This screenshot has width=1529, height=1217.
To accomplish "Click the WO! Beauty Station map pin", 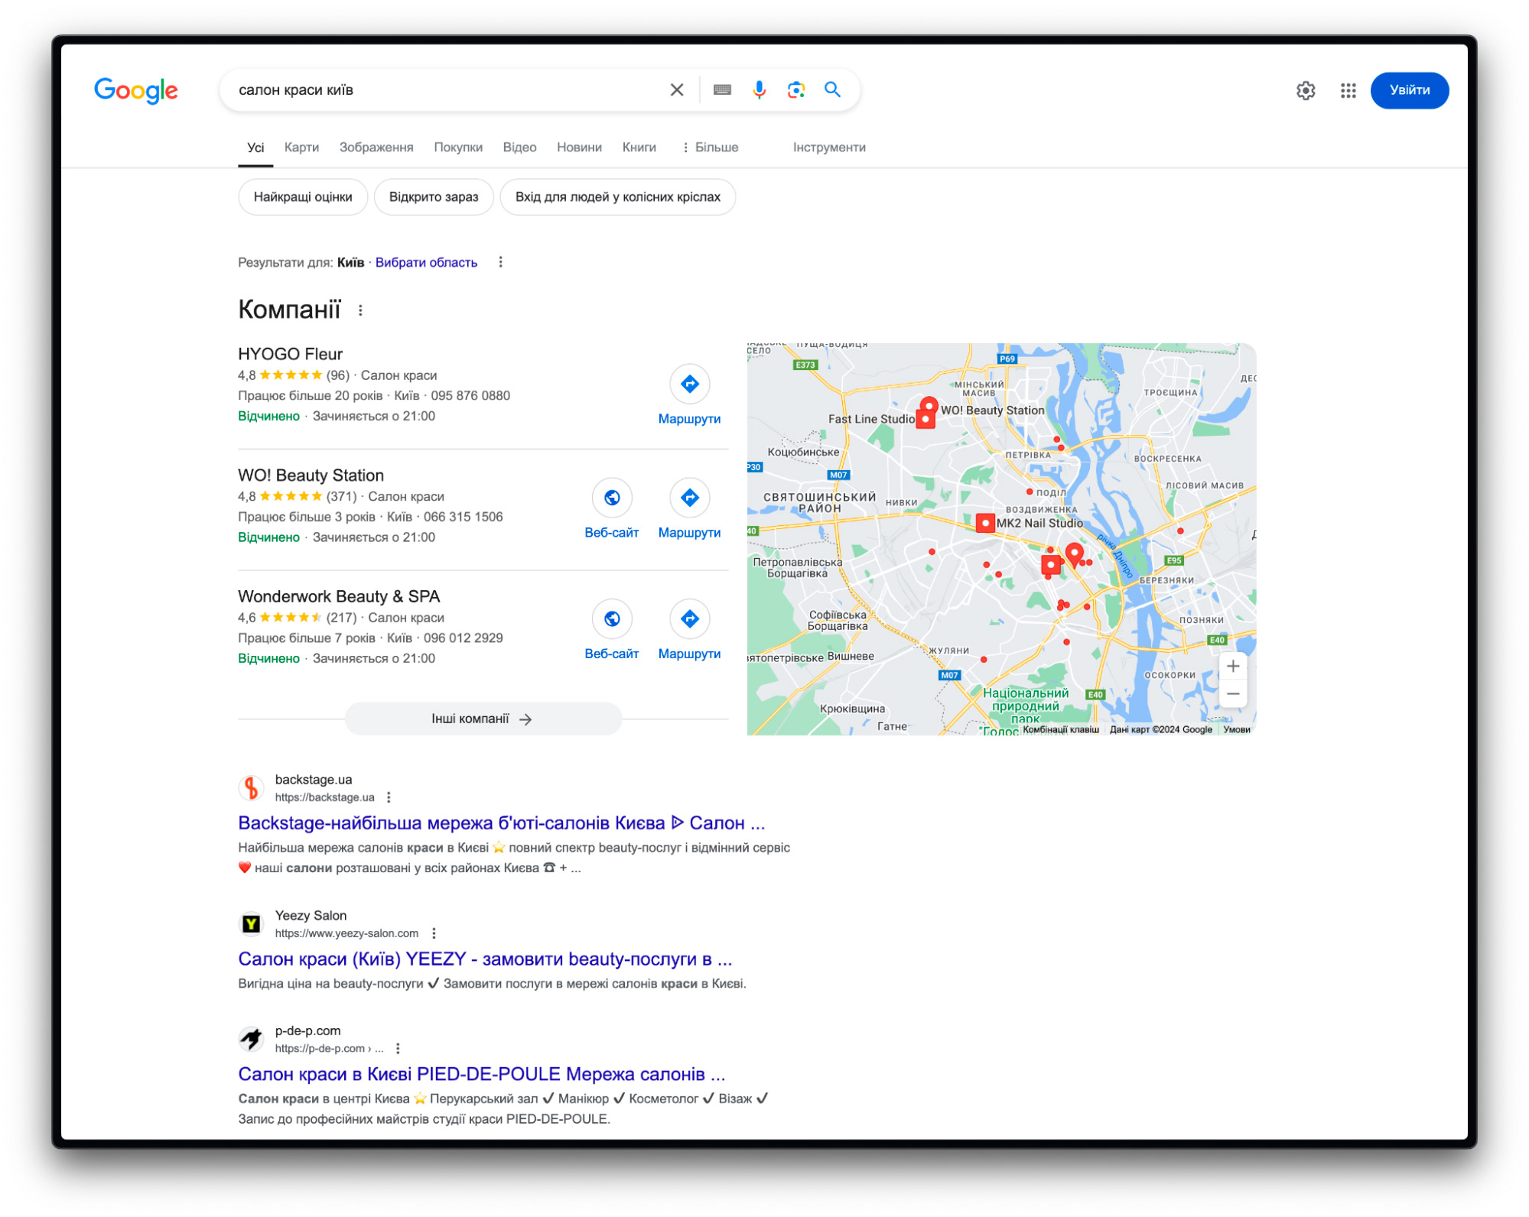I will (x=929, y=404).
